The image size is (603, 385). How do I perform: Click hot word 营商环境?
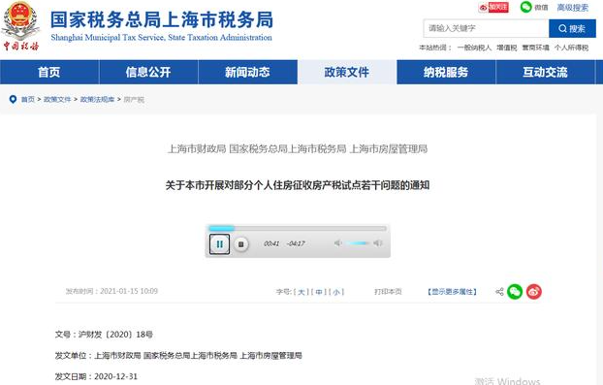pyautogui.click(x=535, y=48)
